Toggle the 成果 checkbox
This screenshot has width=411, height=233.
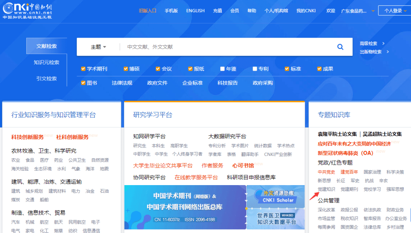(x=319, y=69)
